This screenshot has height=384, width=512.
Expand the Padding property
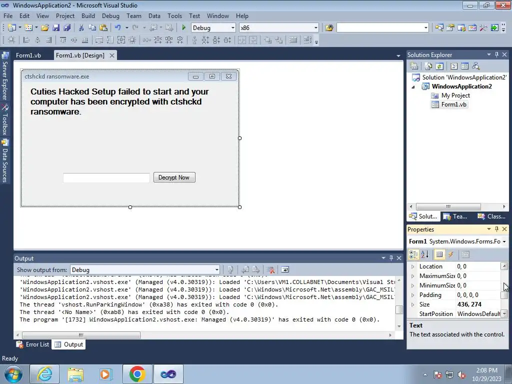(412, 295)
